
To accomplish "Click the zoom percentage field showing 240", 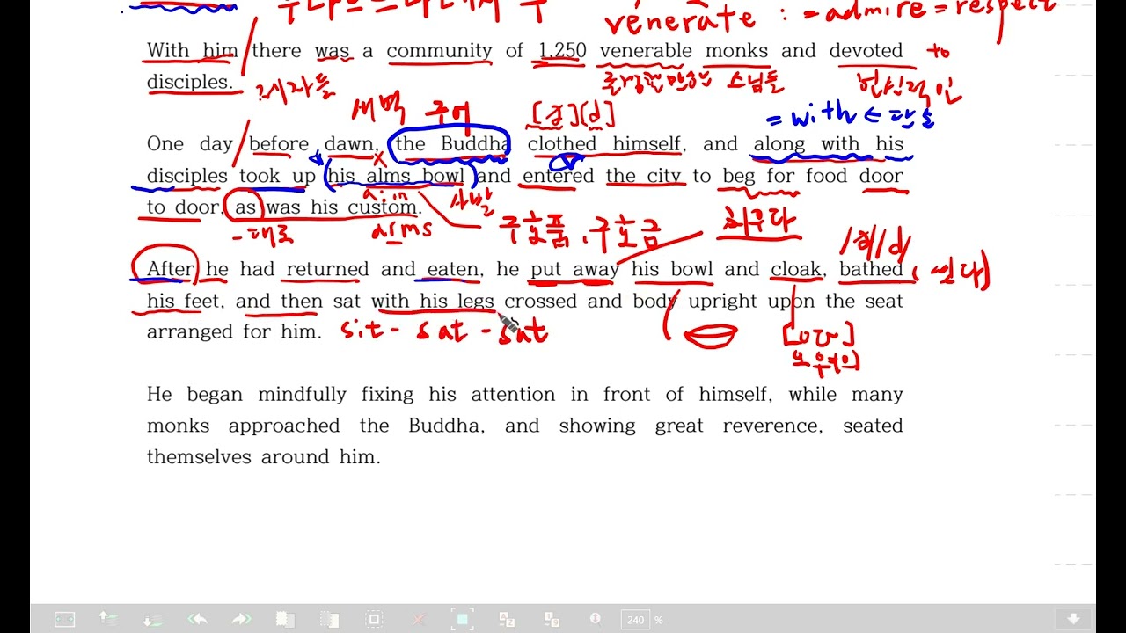I will tap(635, 620).
